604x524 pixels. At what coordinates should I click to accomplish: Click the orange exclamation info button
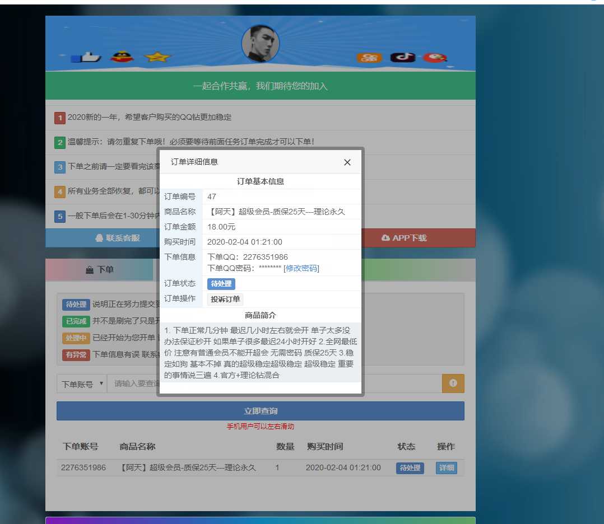click(x=453, y=383)
